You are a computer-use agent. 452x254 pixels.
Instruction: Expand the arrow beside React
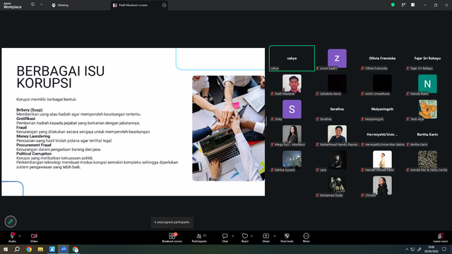tap(251, 236)
